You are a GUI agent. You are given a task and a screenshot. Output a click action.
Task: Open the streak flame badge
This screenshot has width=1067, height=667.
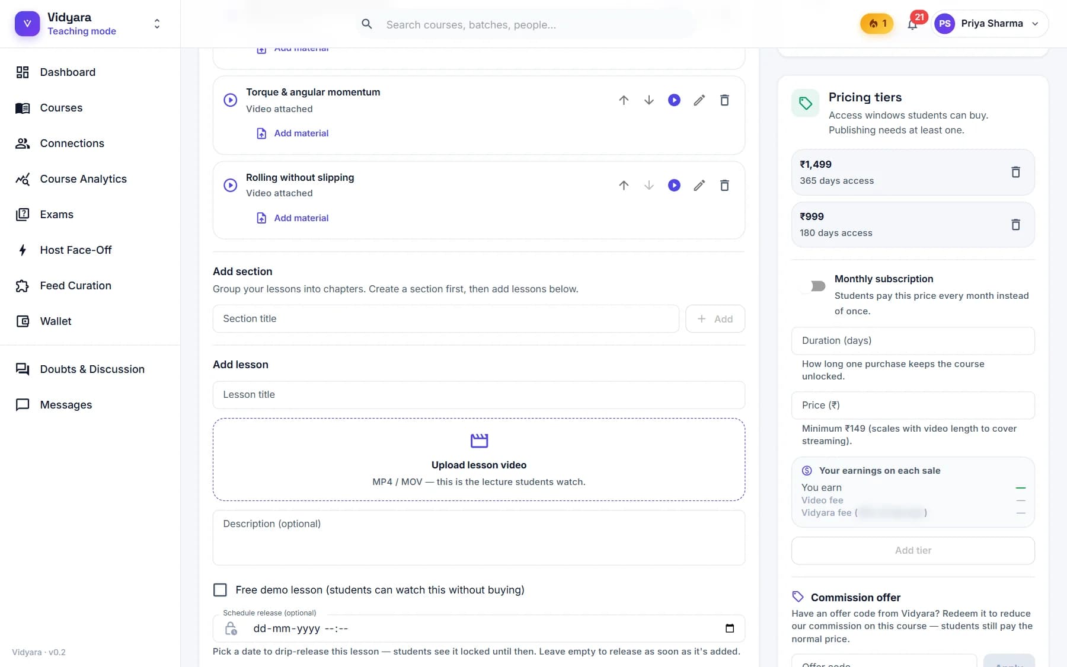[x=877, y=24]
